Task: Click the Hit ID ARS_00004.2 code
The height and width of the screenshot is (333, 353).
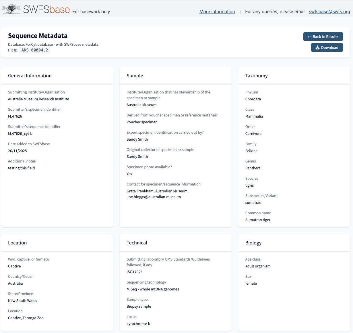Action: click(35, 50)
